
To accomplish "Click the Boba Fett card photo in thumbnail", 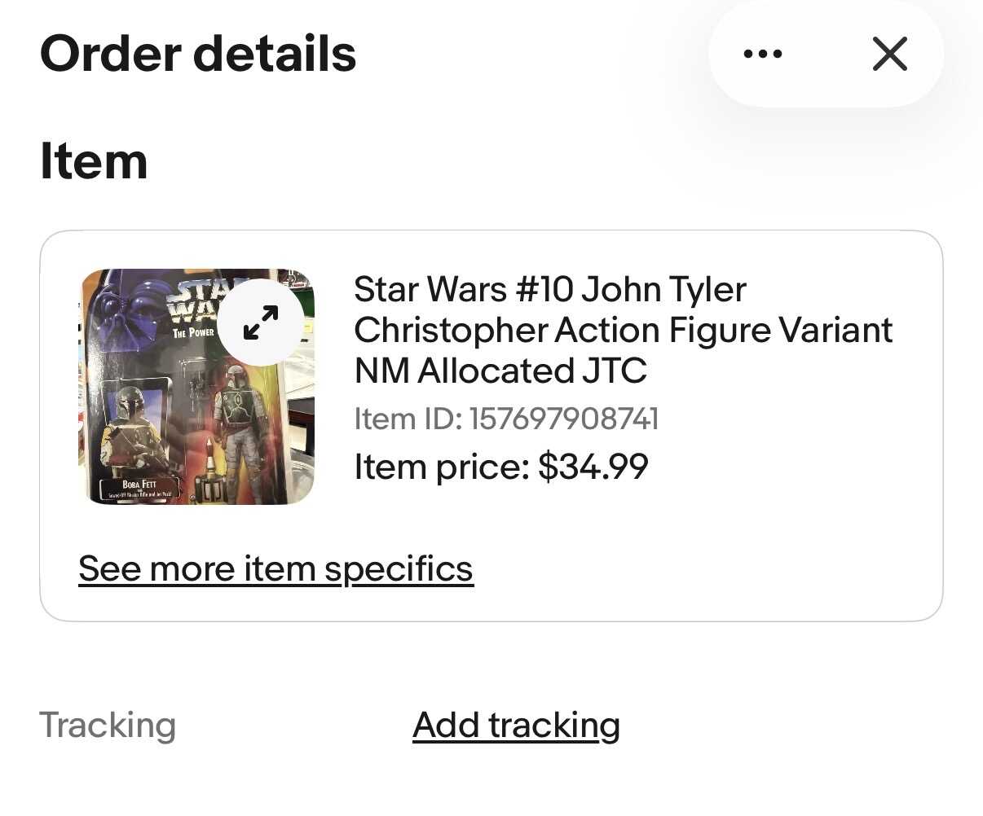I will (134, 423).
